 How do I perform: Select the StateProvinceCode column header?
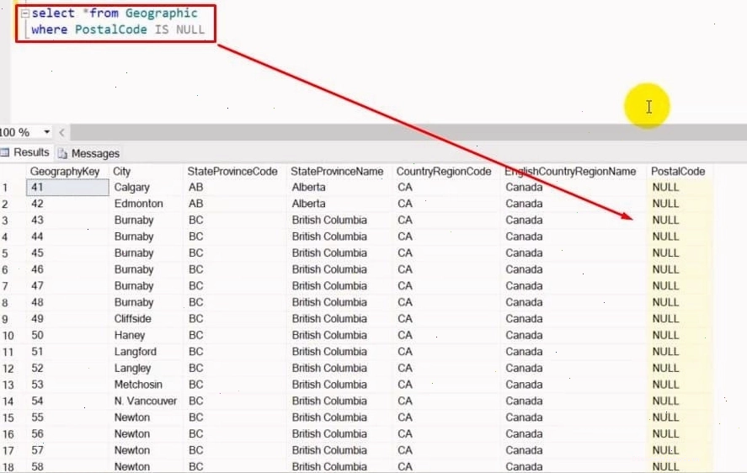click(x=232, y=172)
